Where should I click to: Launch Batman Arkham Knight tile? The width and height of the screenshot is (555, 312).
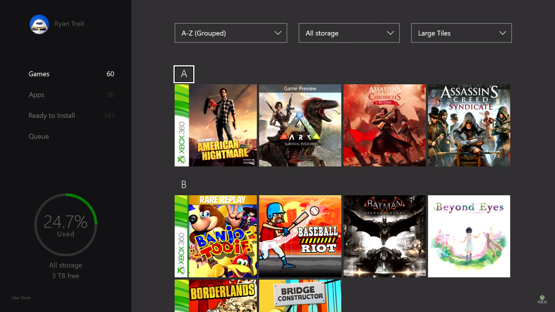(x=384, y=236)
